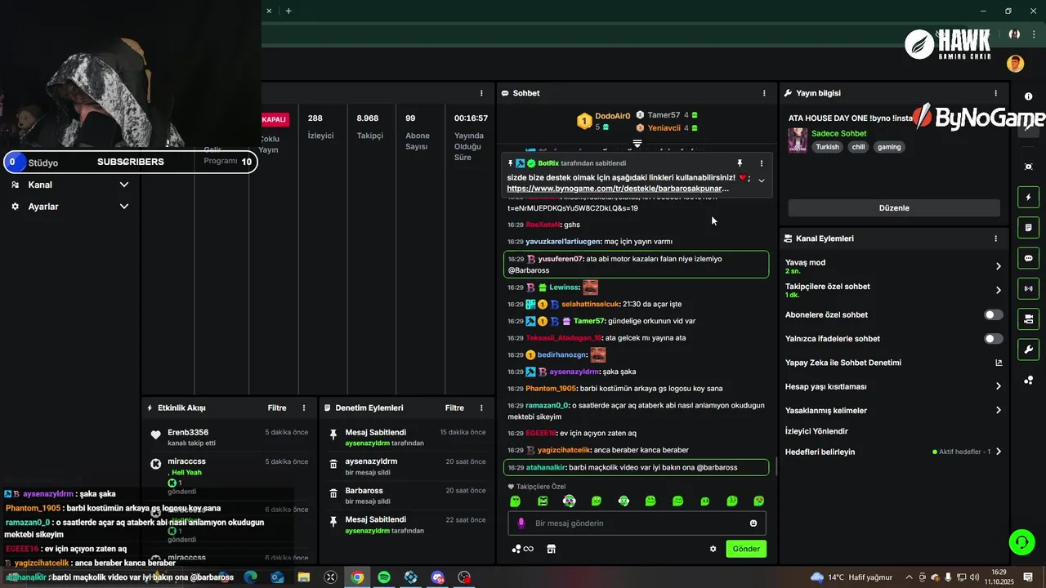This screenshot has height=588, width=1046.
Task: Toggle the chat bubble panel icon
Action: click(1028, 258)
